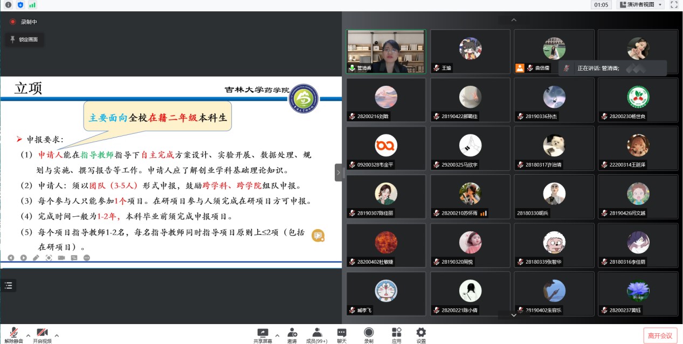Unmute microphone with 解除静音
683x344 pixels.
click(x=13, y=335)
